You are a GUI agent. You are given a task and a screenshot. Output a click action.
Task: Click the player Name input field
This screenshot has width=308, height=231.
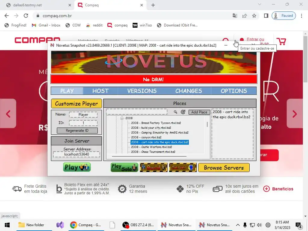click(x=83, y=115)
